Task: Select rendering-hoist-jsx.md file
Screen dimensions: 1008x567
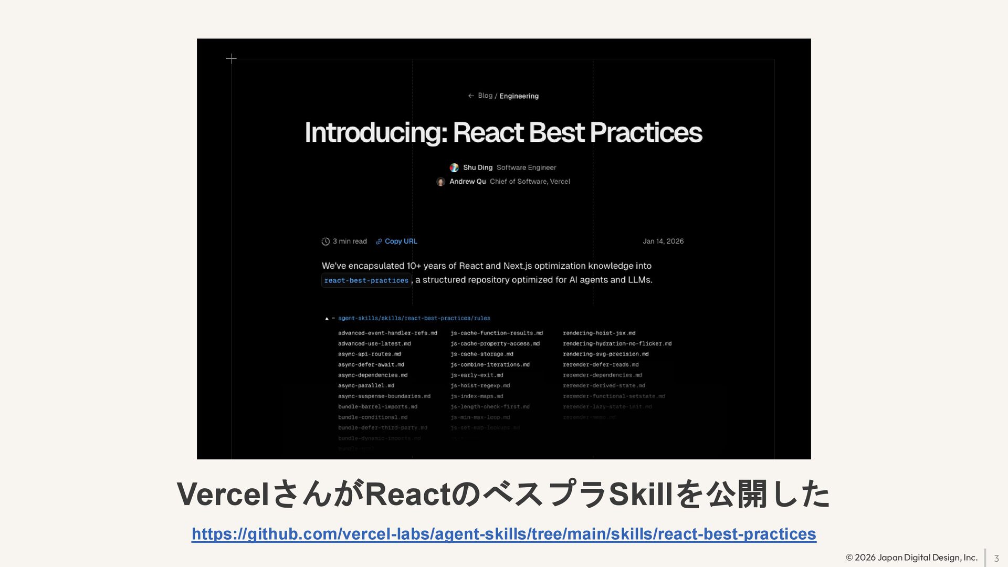Action: click(599, 333)
